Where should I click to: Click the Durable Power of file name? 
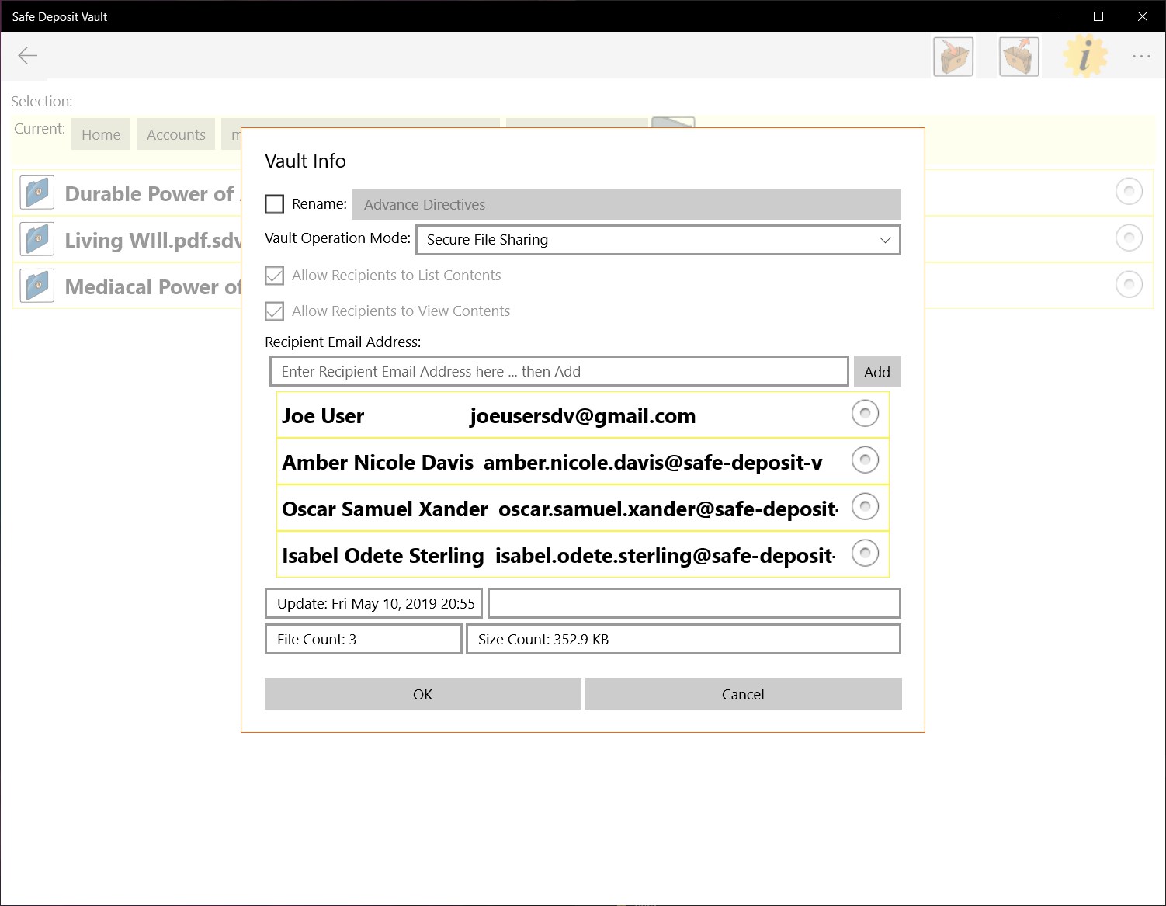(x=149, y=193)
